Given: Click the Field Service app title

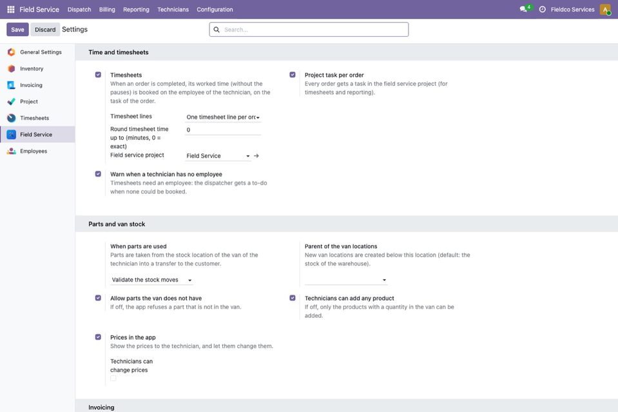Looking at the screenshot, I should click(39, 10).
